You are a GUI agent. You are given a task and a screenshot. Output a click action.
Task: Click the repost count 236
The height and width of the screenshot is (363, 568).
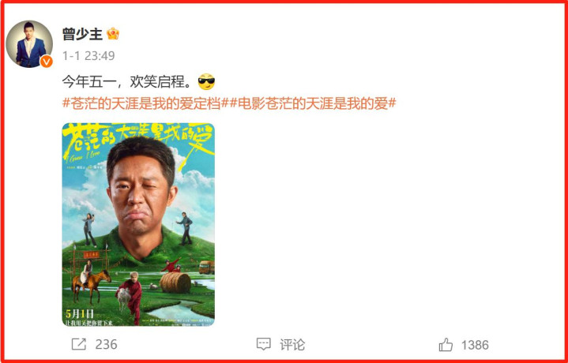106,344
